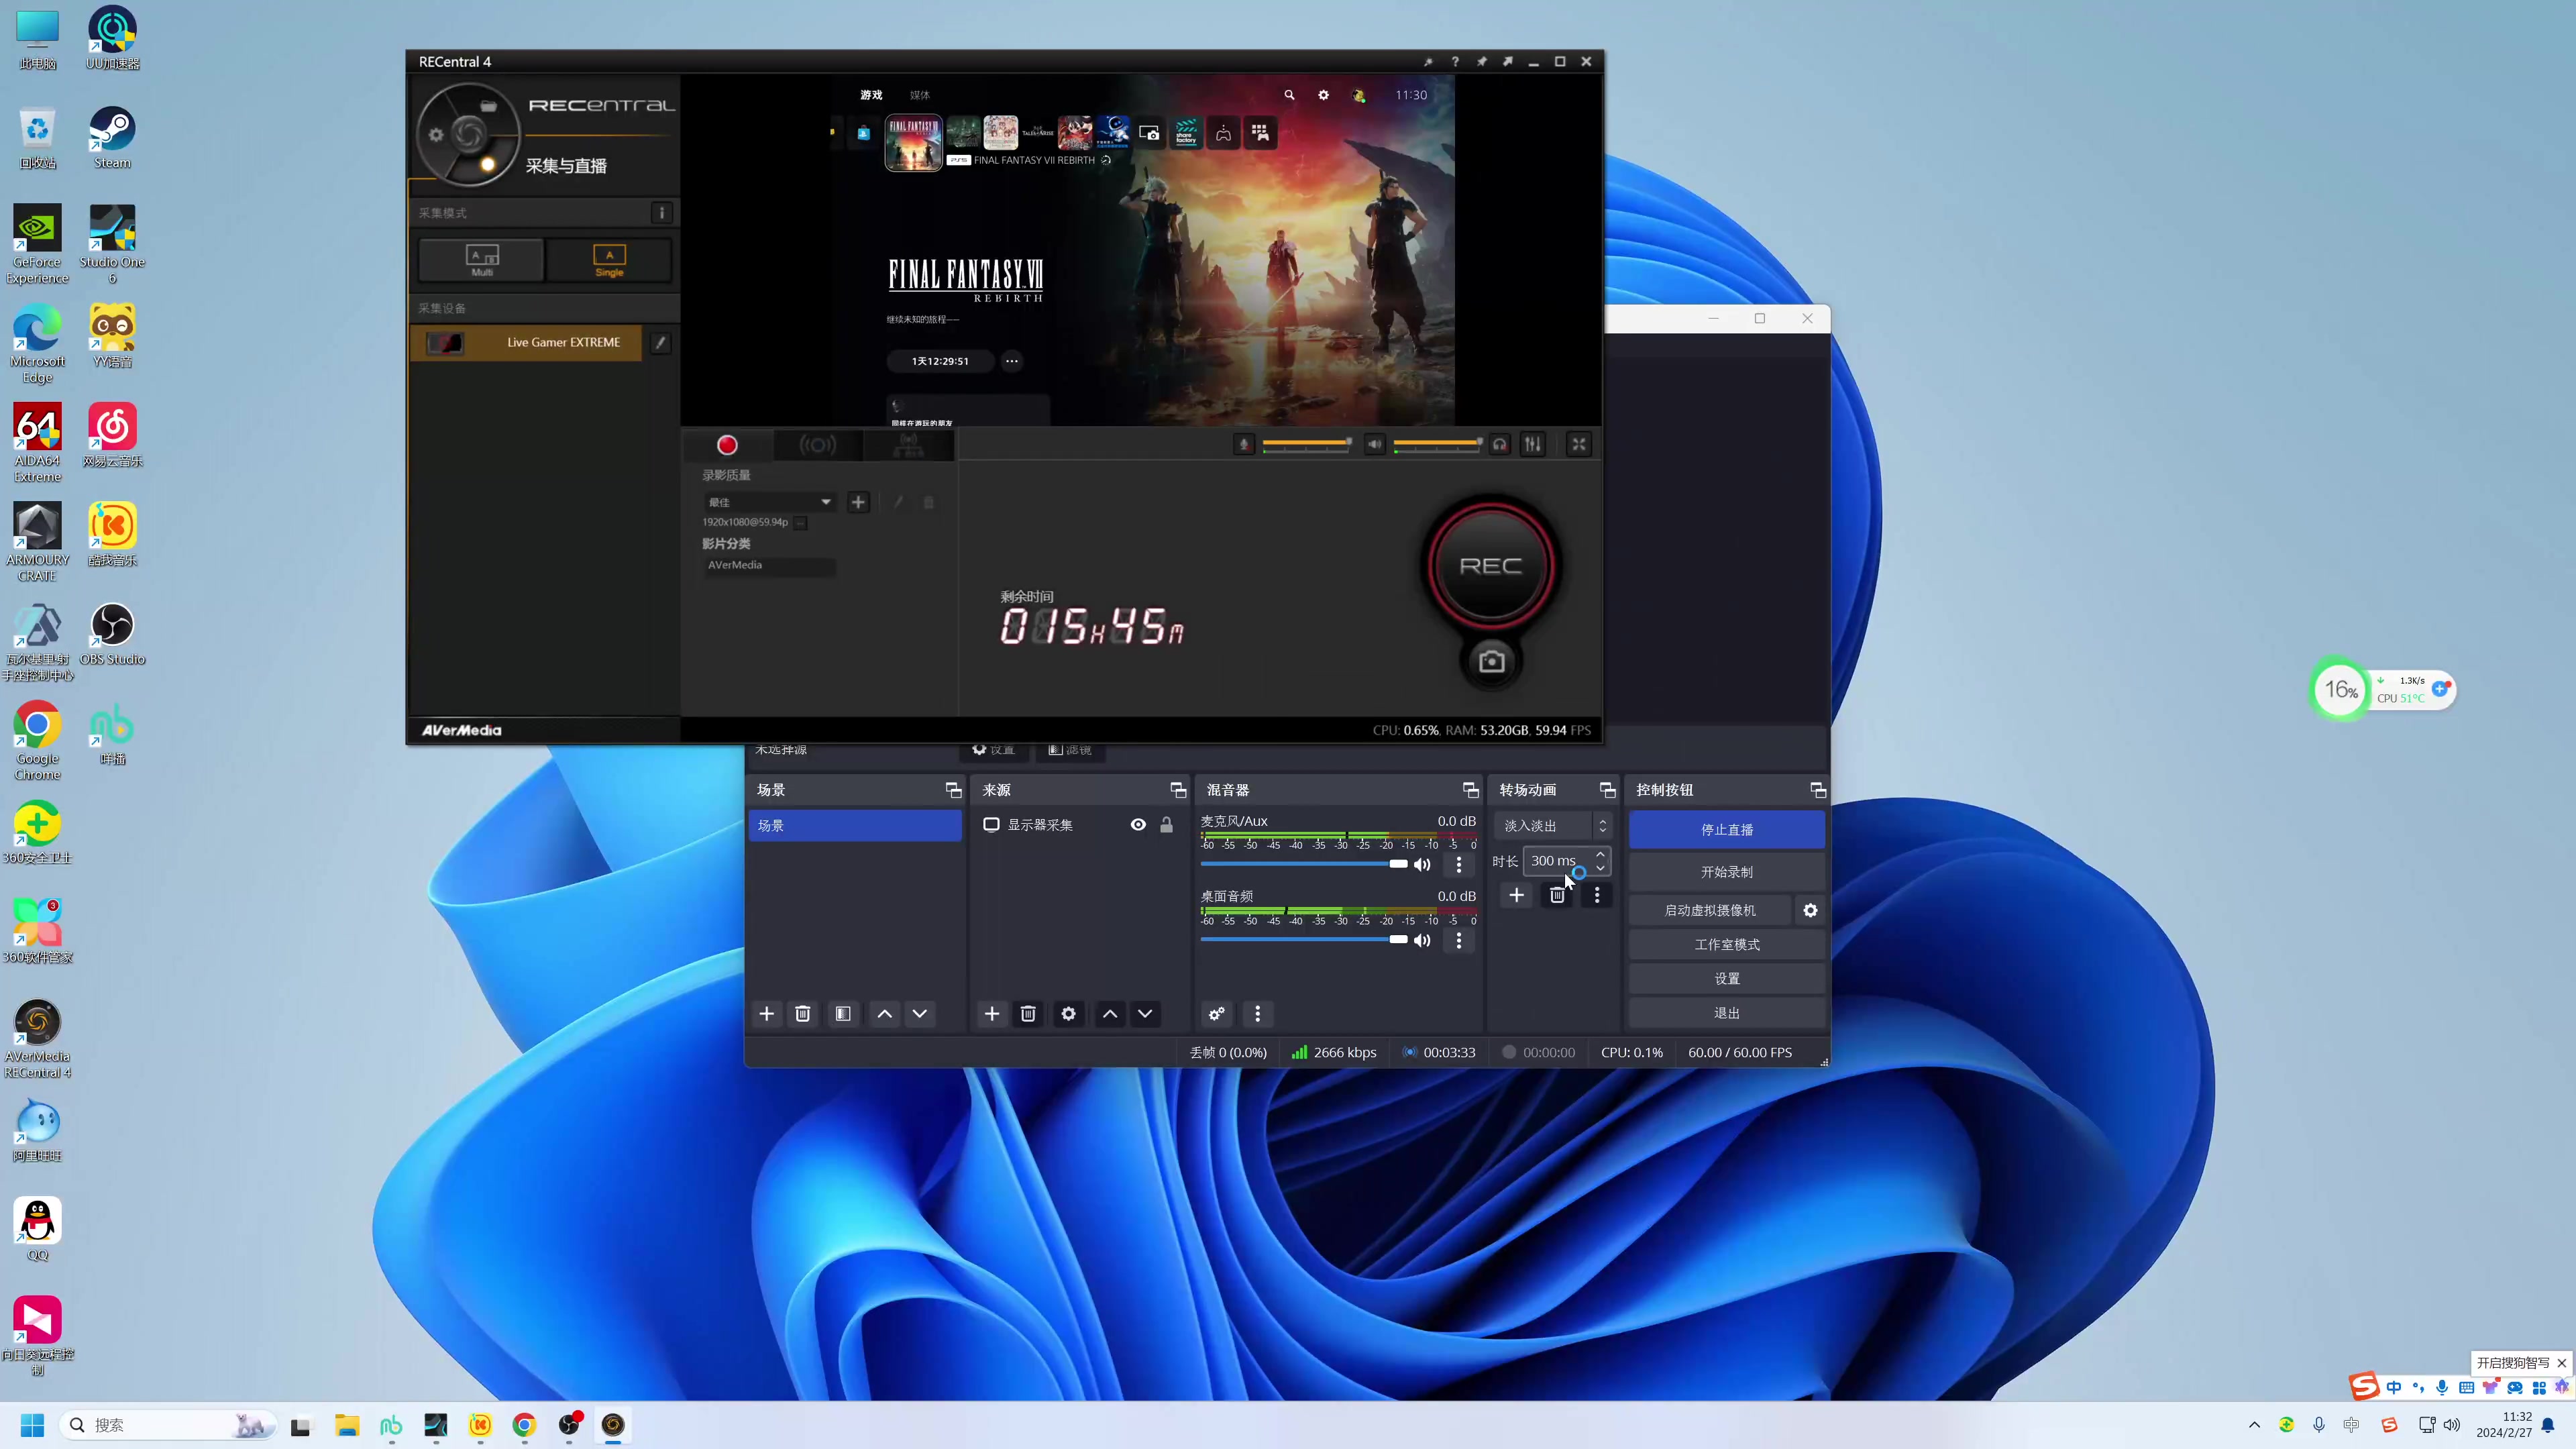Image resolution: width=2576 pixels, height=1449 pixels.
Task: Toggle lock on 显示器采集 source
Action: [x=1166, y=825]
